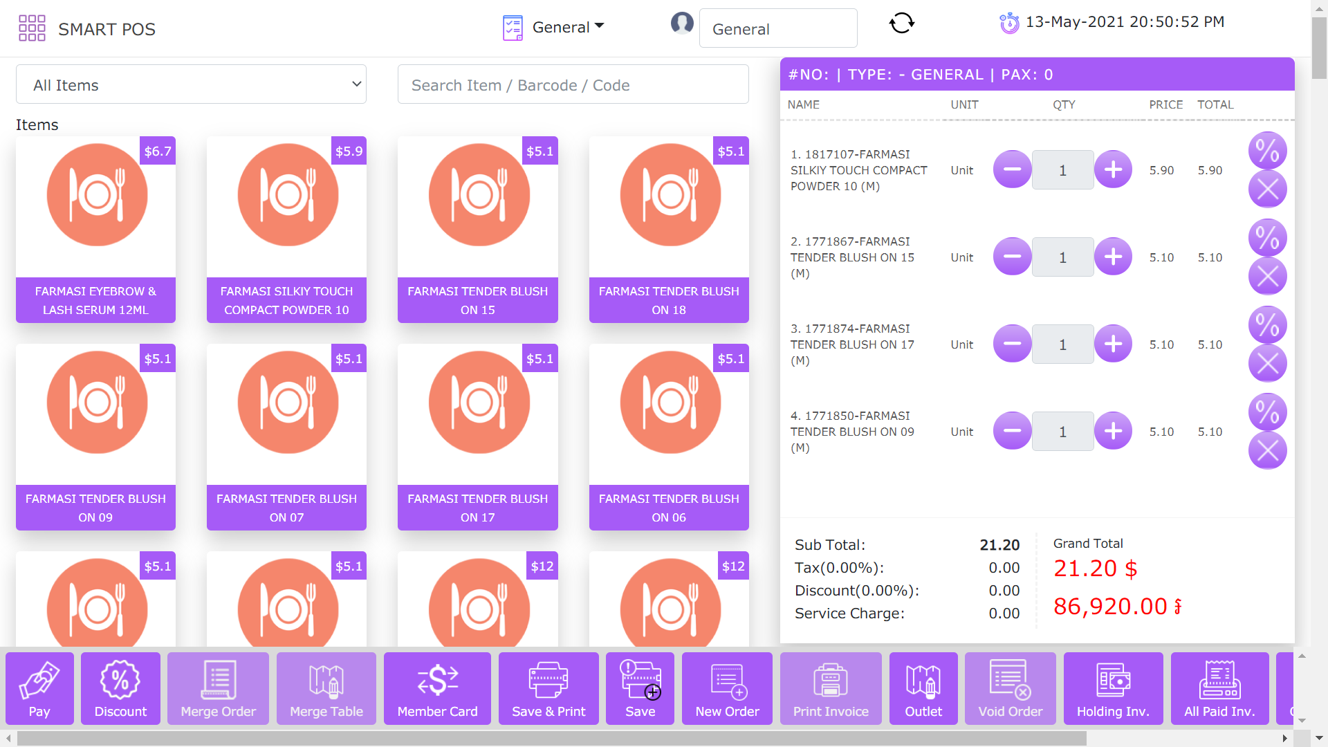Apply percent discount to Silkiy Touch Powder
The height and width of the screenshot is (747, 1328).
(1267, 151)
